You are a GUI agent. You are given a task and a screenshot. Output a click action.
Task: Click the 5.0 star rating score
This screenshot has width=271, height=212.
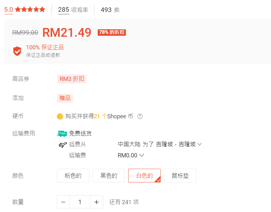tap(8, 9)
